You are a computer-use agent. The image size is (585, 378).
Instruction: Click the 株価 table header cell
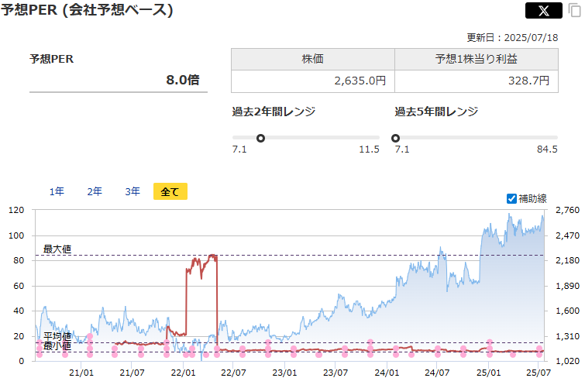312,60
